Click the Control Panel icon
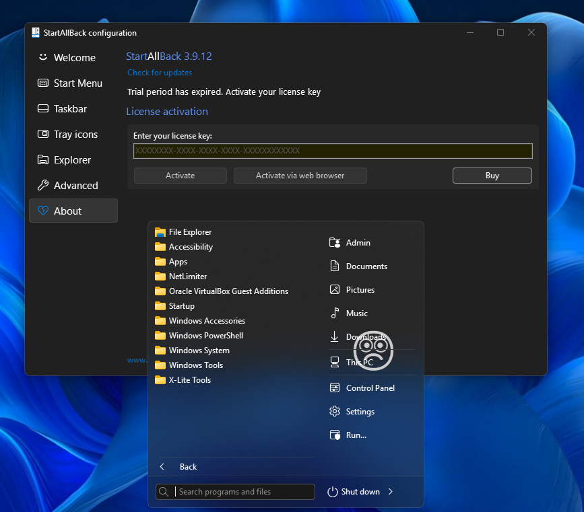Screen dimensions: 584x512 click(335, 388)
